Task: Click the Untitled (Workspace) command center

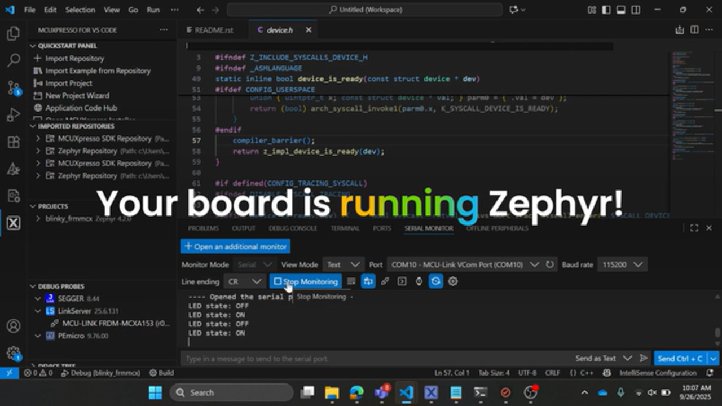Action: [x=364, y=10]
